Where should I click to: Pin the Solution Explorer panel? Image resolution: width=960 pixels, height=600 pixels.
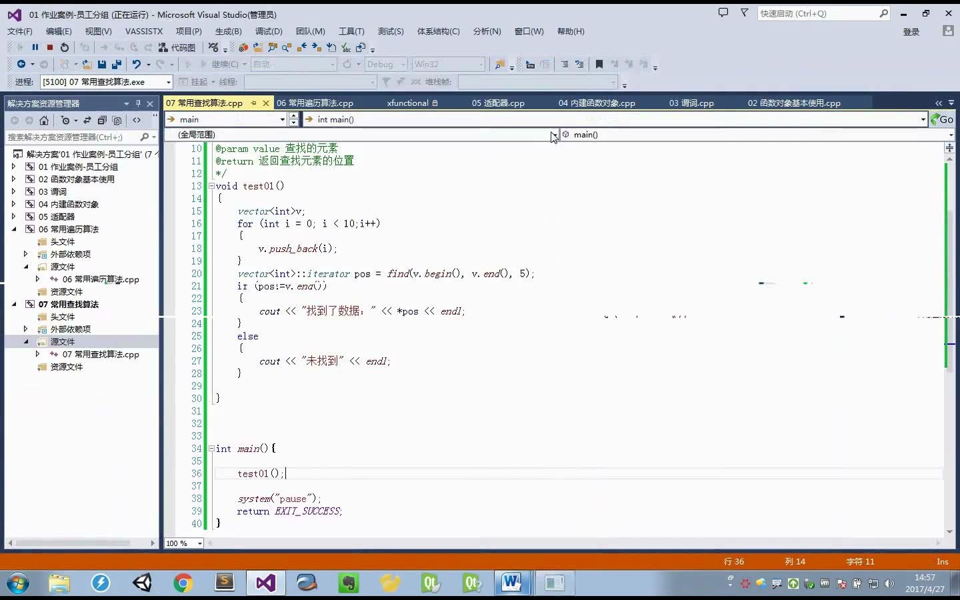coord(138,103)
